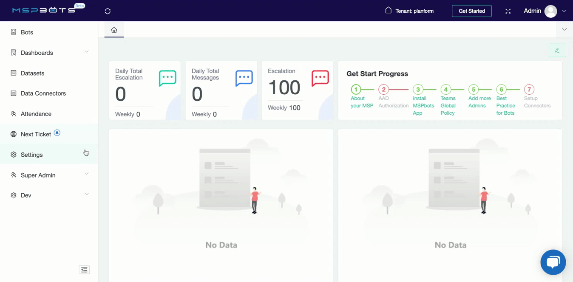This screenshot has height=282, width=573.
Task: Click the tenant home icon
Action: click(388, 10)
